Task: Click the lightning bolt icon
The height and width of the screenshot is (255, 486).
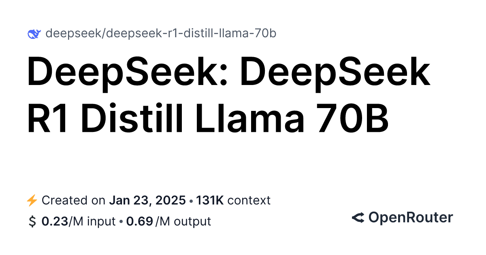Action: point(32,200)
